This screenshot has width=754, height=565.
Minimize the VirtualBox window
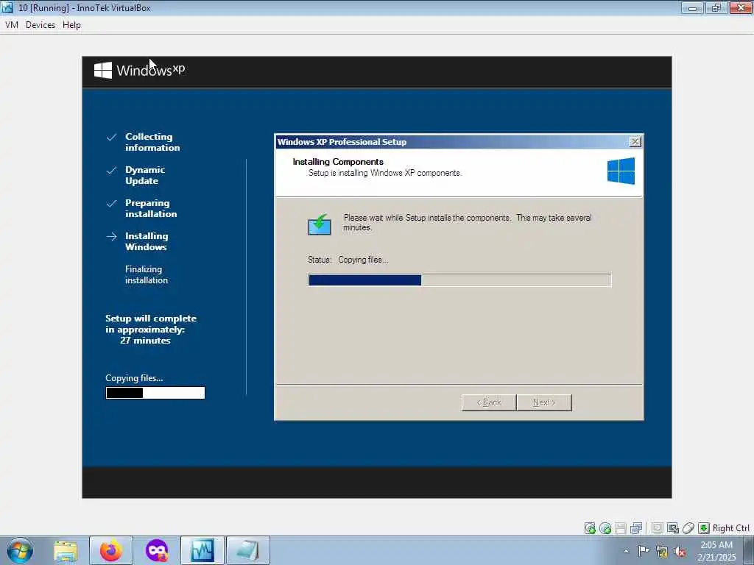click(x=692, y=7)
